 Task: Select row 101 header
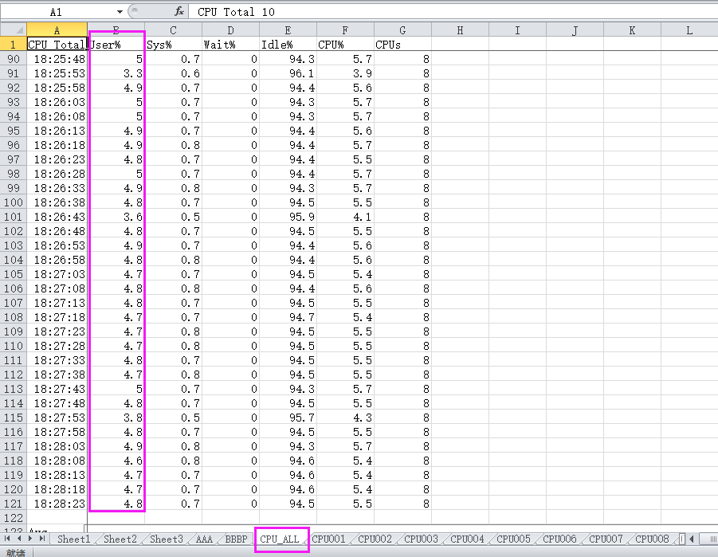coord(14,217)
